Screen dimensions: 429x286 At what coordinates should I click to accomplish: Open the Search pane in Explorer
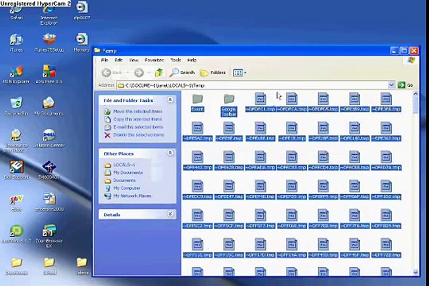182,73
